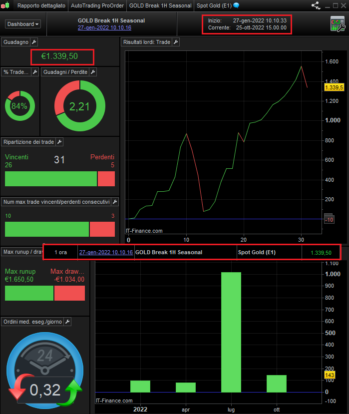Open 27-gen-2022 10.10.16 link in tooltip row
Viewport: 349px width, 414px height.
(x=106, y=252)
